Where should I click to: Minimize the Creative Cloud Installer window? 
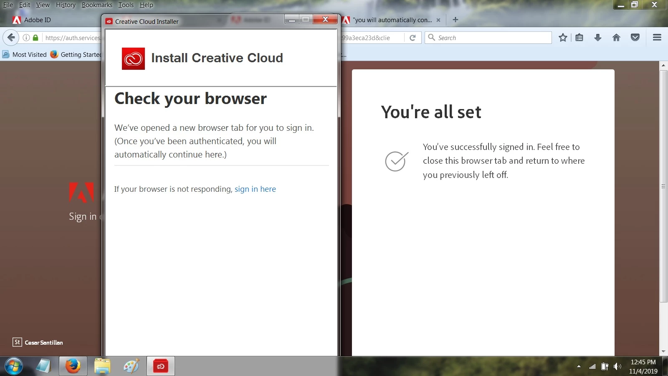pos(292,20)
